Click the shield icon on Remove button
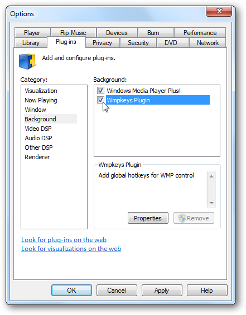Screen dimensions: 246x315 pos(182,218)
